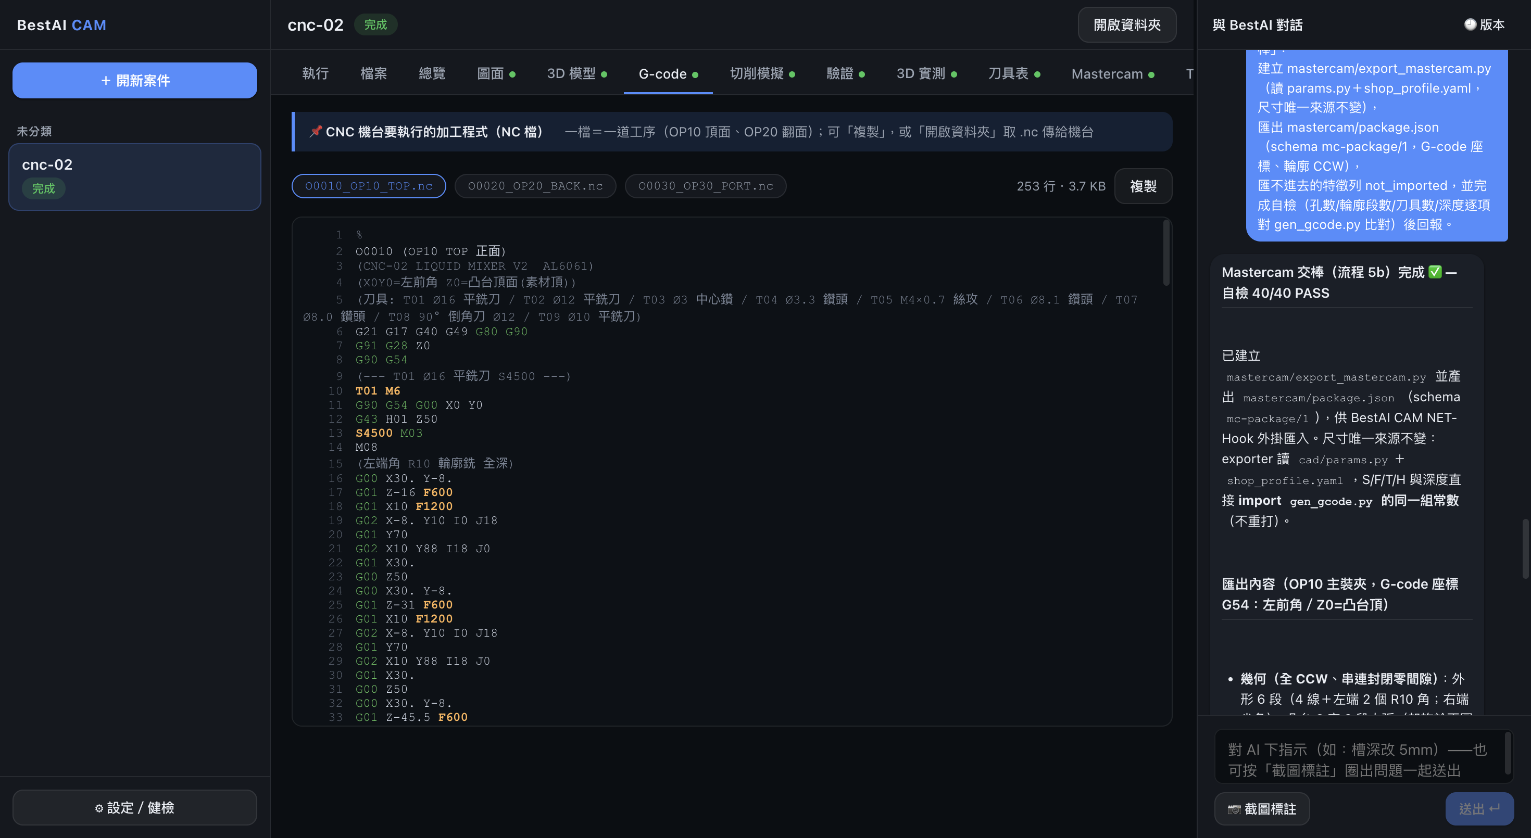The height and width of the screenshot is (838, 1531).
Task: Switch to the 檔案 tab
Action: tap(373, 73)
